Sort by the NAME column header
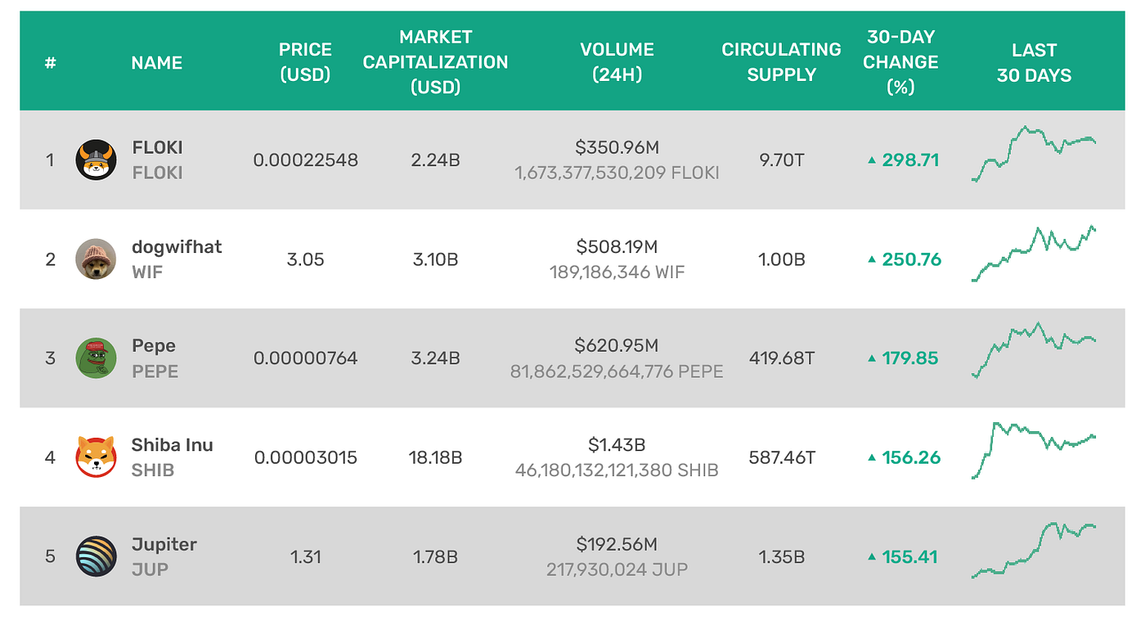This screenshot has height=621, width=1145. click(157, 62)
